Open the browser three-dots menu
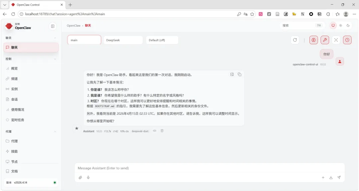The width and height of the screenshot is (359, 191). click(x=354, y=14)
